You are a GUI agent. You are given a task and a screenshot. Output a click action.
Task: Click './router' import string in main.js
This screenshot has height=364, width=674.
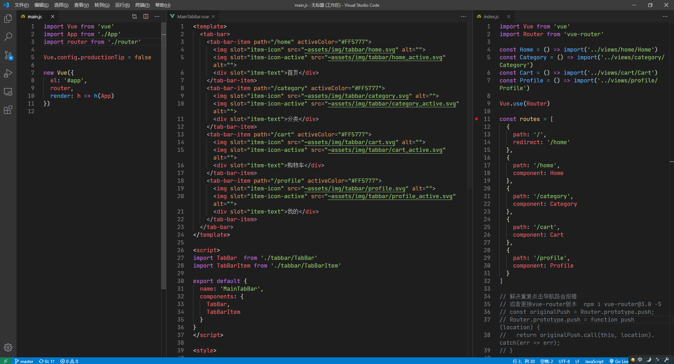click(124, 42)
